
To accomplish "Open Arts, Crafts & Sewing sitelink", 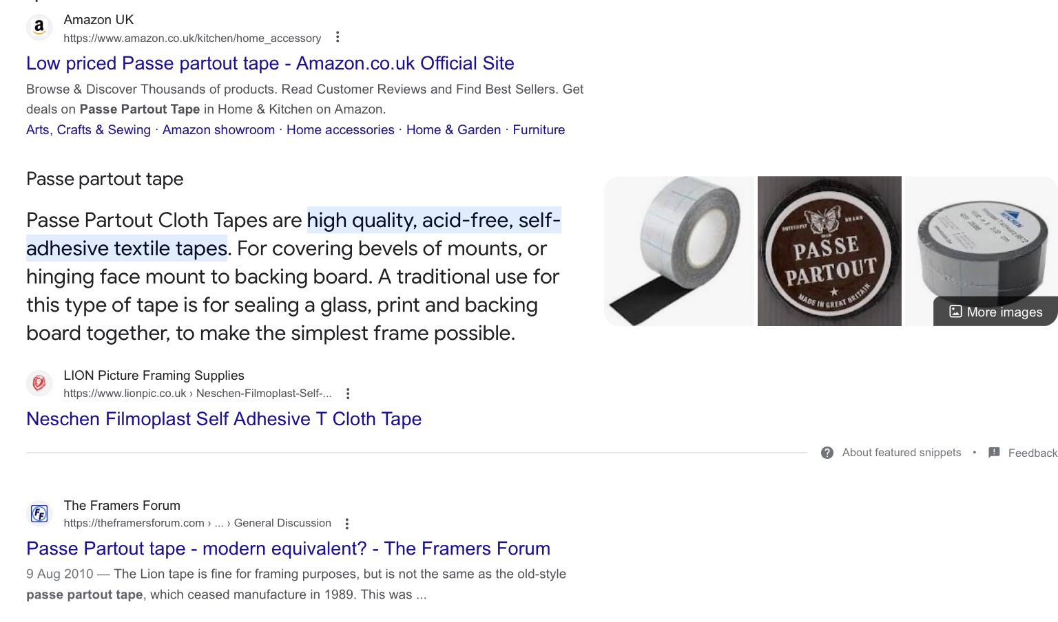I will [x=88, y=130].
